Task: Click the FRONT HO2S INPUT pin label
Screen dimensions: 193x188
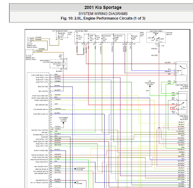Action: point(41,100)
